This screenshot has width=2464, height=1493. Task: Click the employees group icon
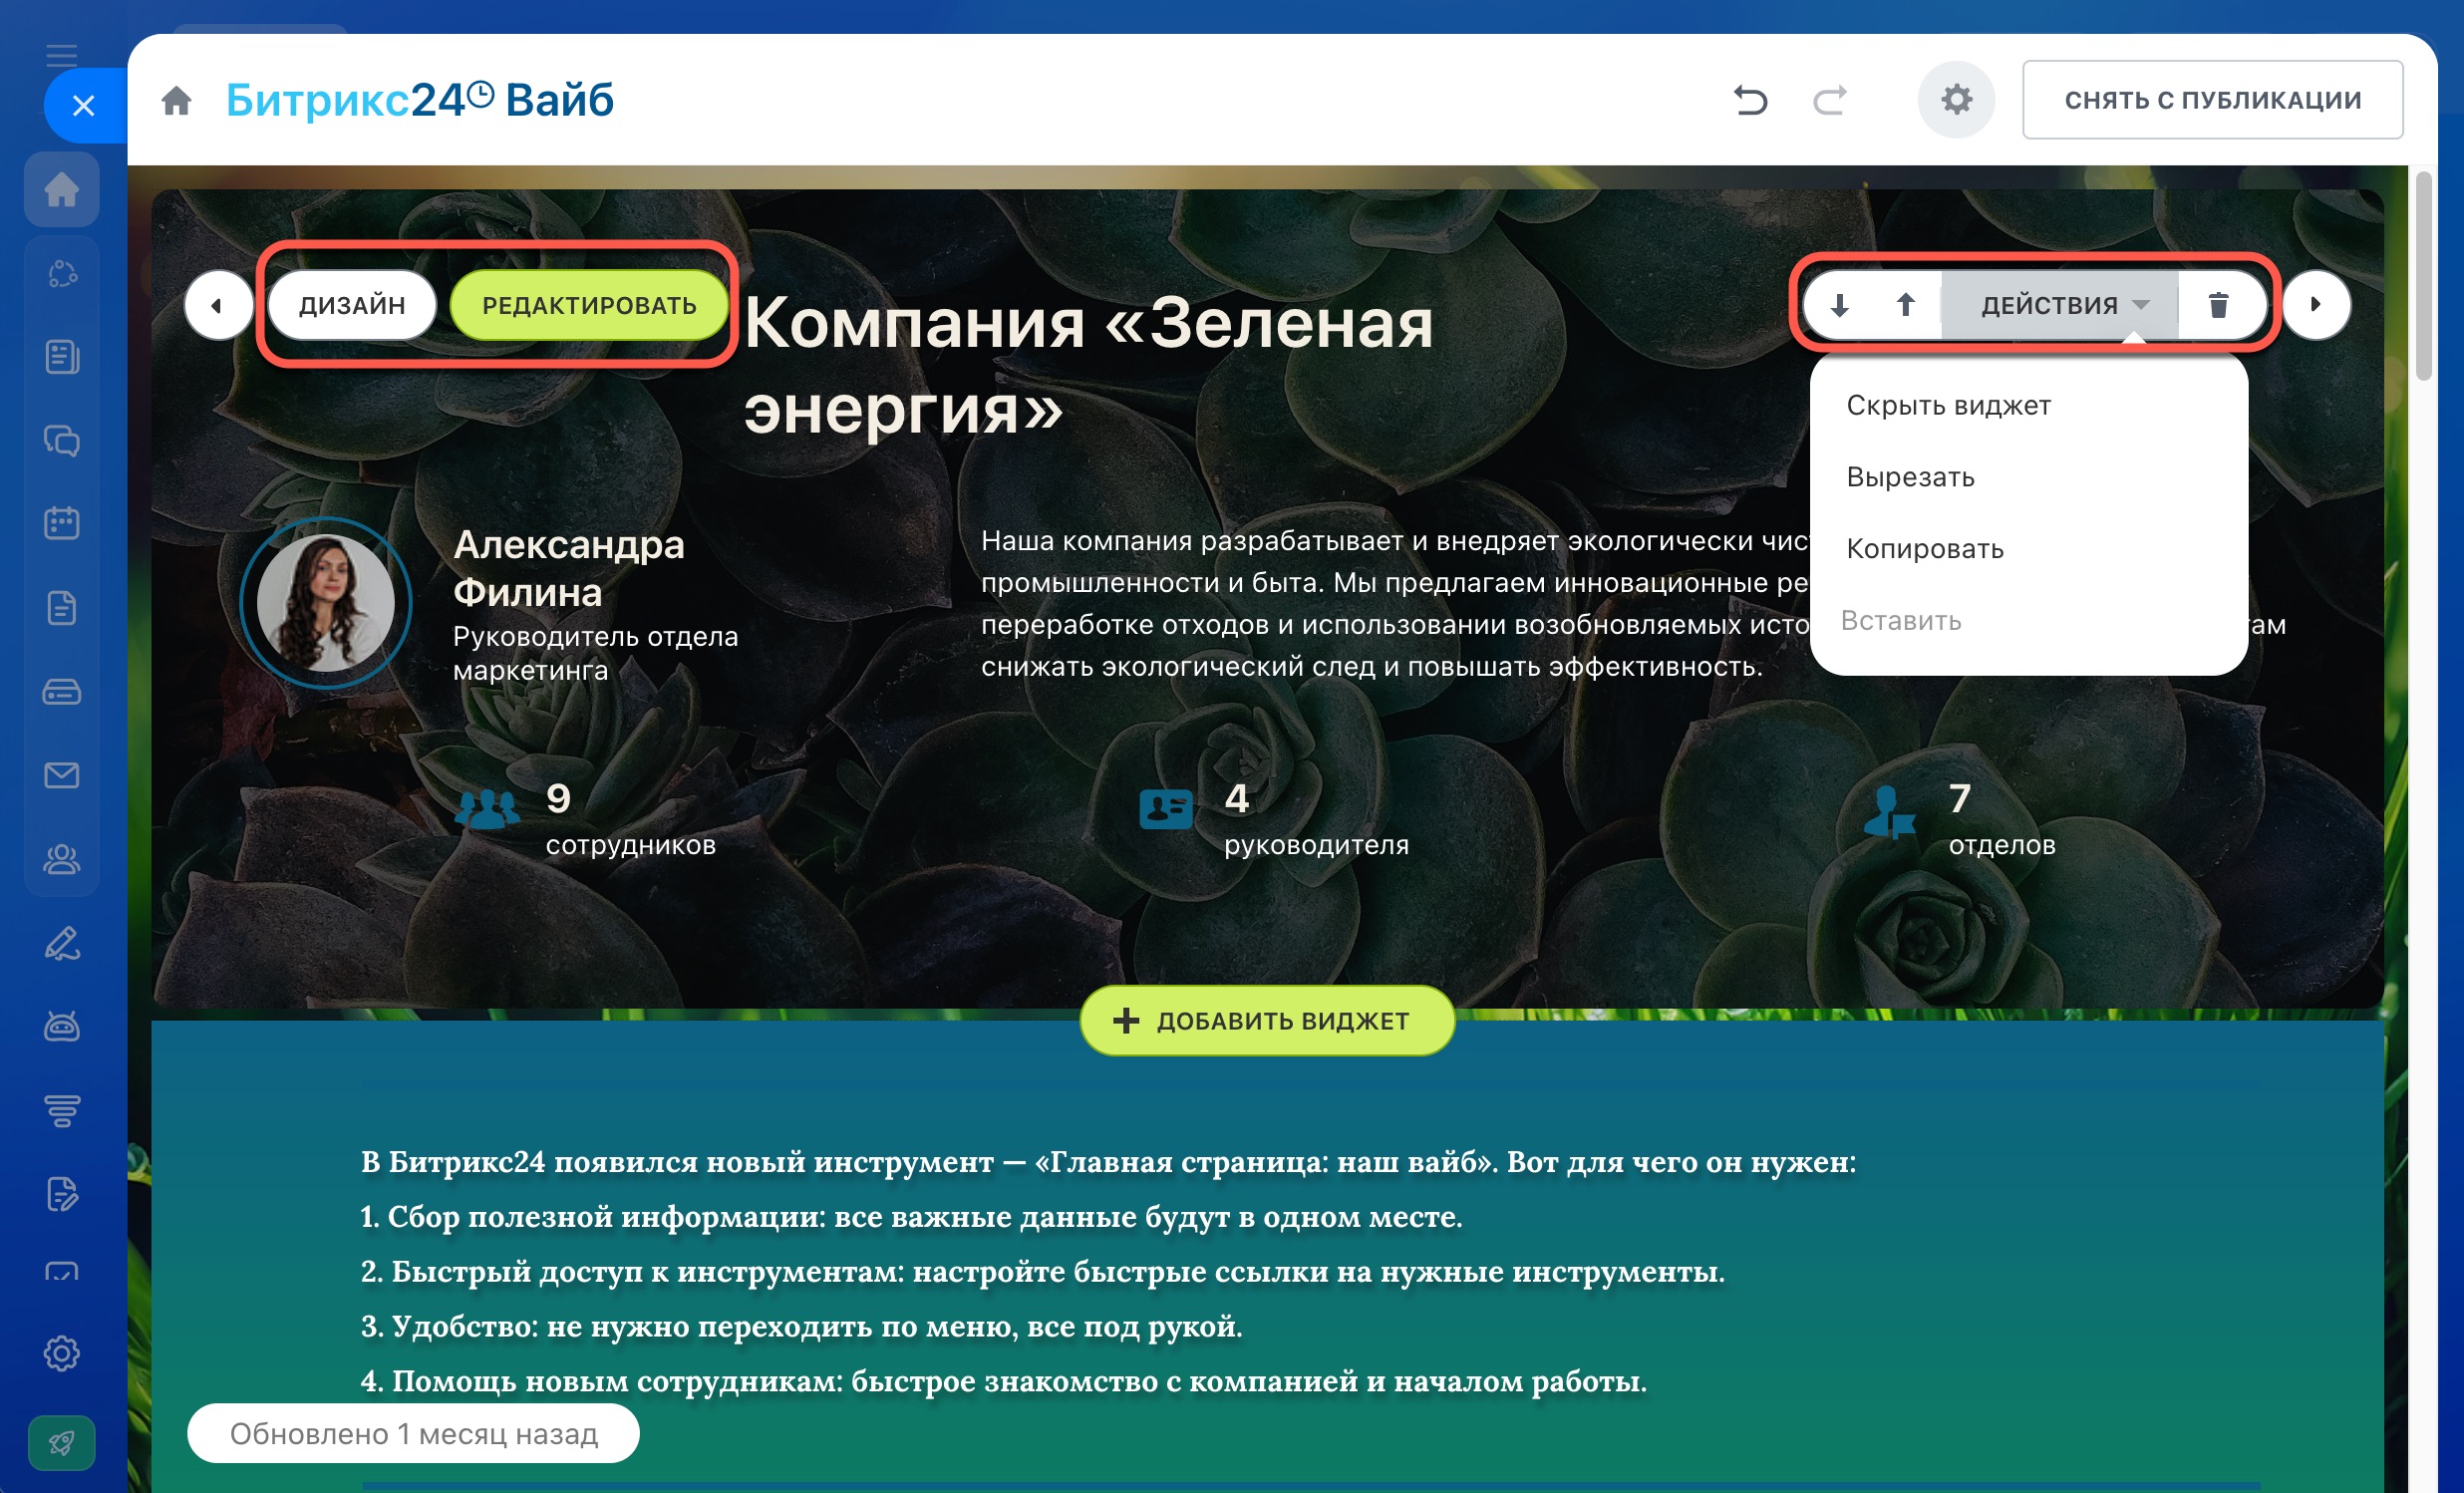click(x=487, y=809)
